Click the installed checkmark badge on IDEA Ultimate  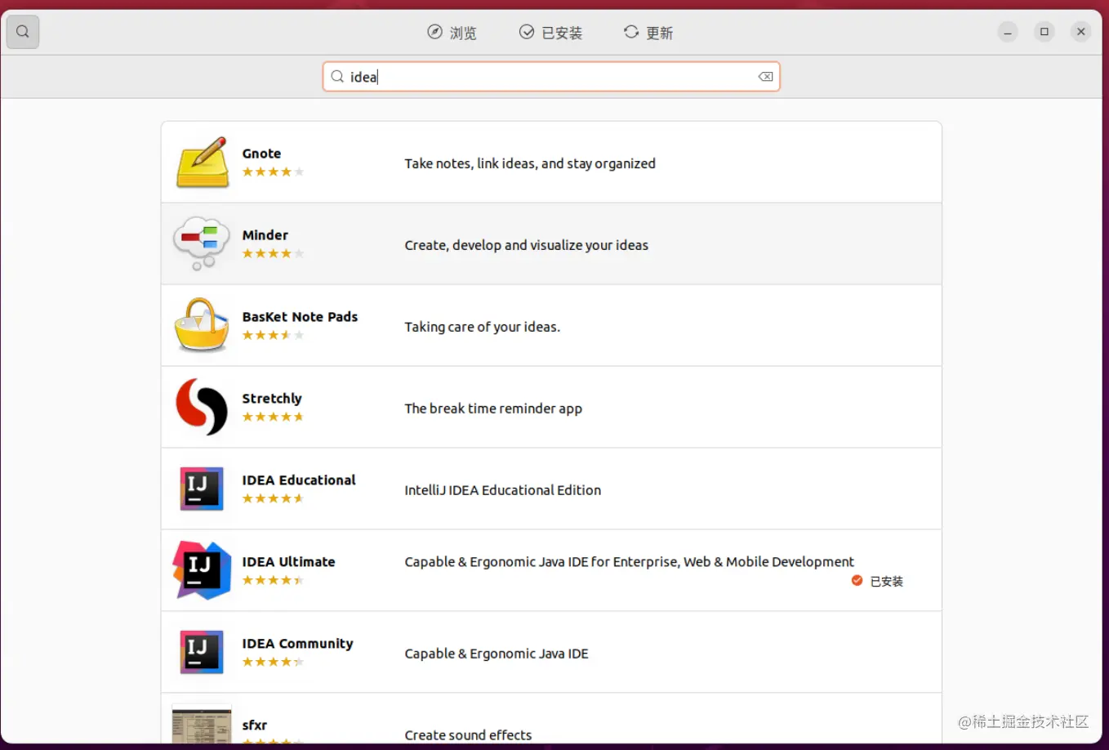(x=857, y=581)
